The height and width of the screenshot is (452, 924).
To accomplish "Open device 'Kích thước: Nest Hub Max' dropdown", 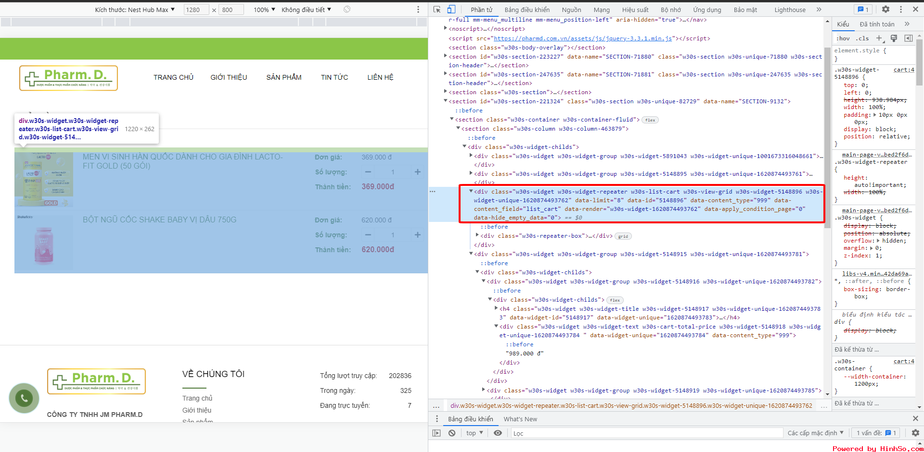I will pos(135,10).
